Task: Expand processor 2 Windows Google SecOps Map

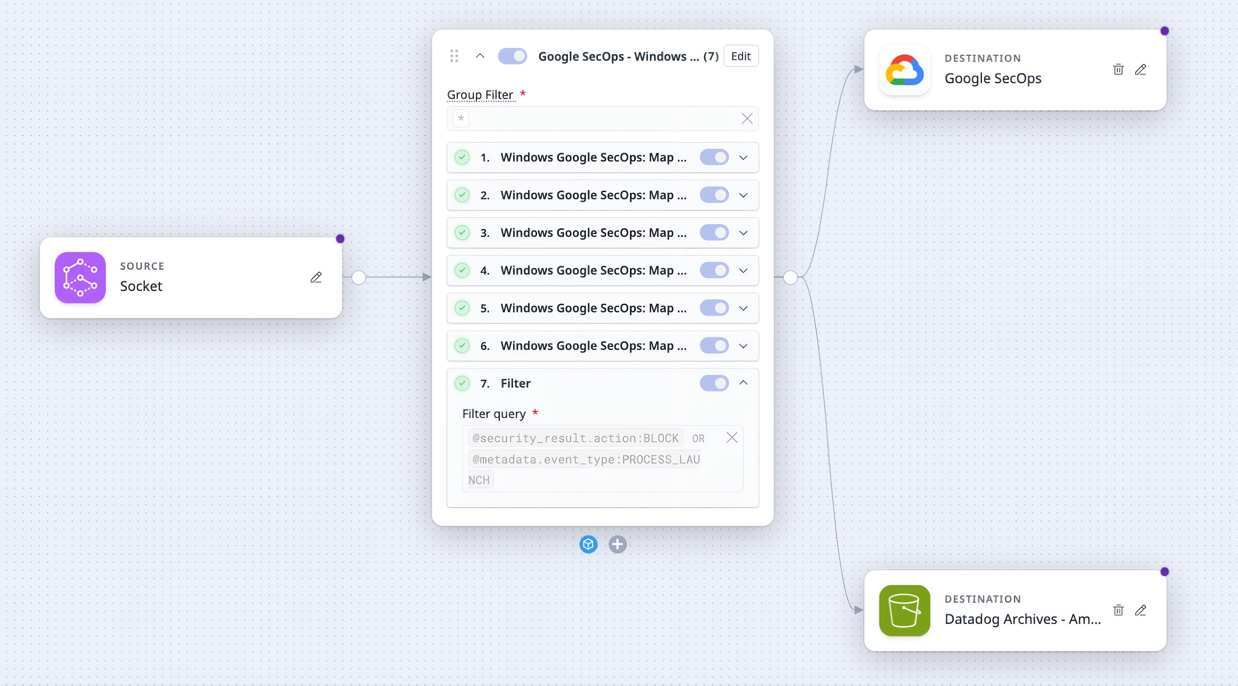Action: click(x=743, y=195)
